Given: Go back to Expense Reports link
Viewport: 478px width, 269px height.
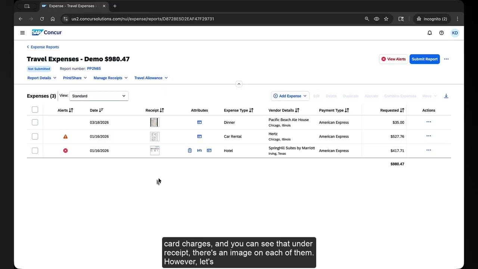Looking at the screenshot, I should pyautogui.click(x=43, y=47).
